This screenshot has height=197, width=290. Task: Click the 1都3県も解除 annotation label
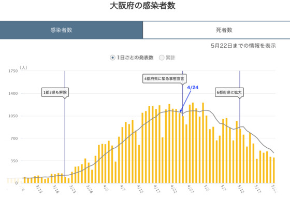(55, 92)
